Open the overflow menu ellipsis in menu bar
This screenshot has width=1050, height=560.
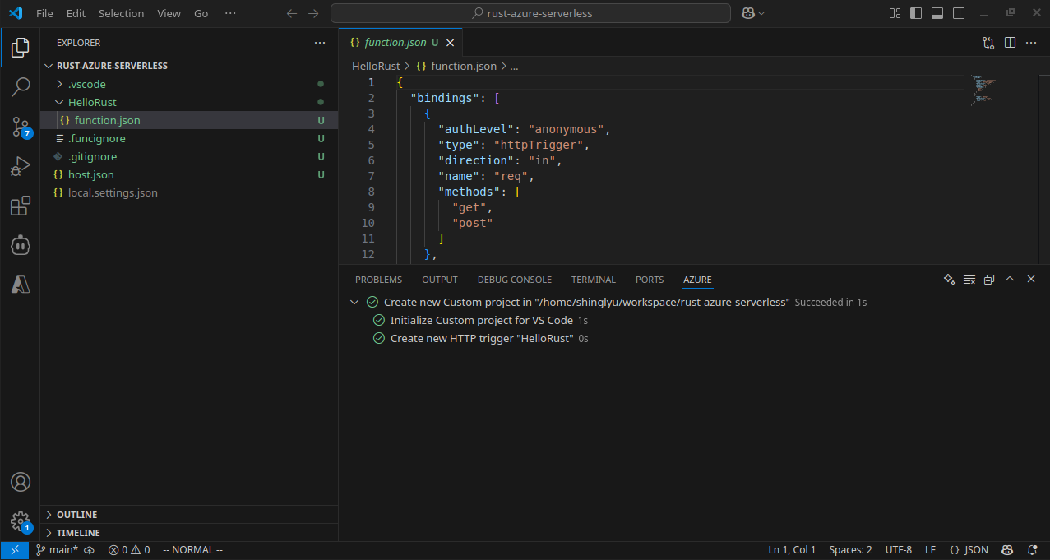[230, 13]
